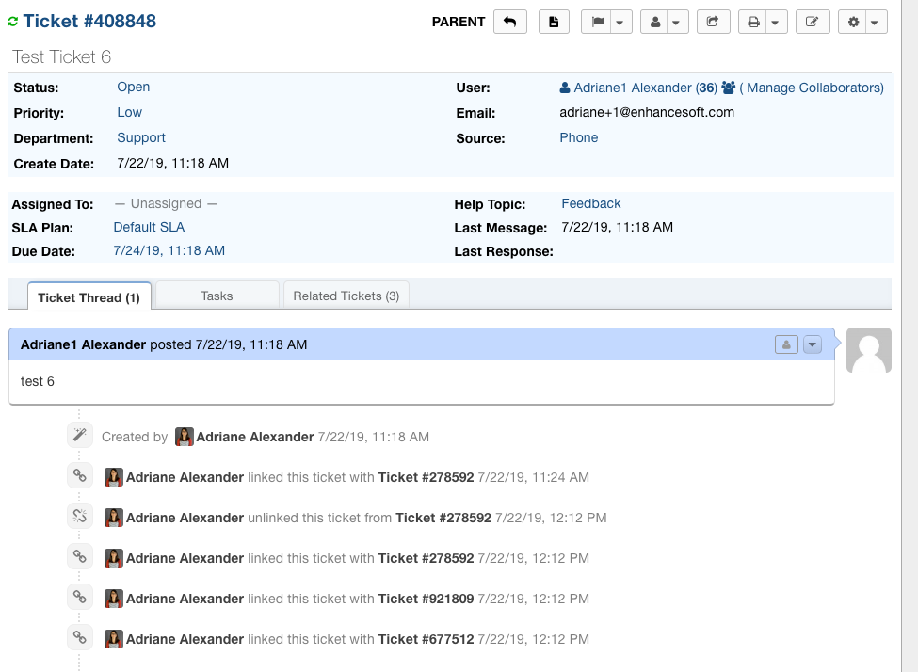Image resolution: width=918 pixels, height=672 pixels.
Task: Open the gear more-options dropdown
Action: click(x=862, y=22)
